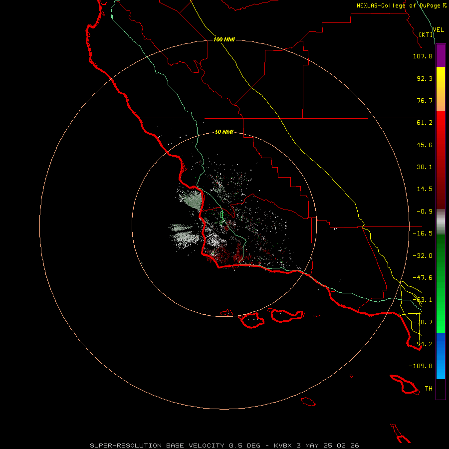Select the 30.1 legend value
Viewport: 449px width, 449px height.
click(425, 167)
